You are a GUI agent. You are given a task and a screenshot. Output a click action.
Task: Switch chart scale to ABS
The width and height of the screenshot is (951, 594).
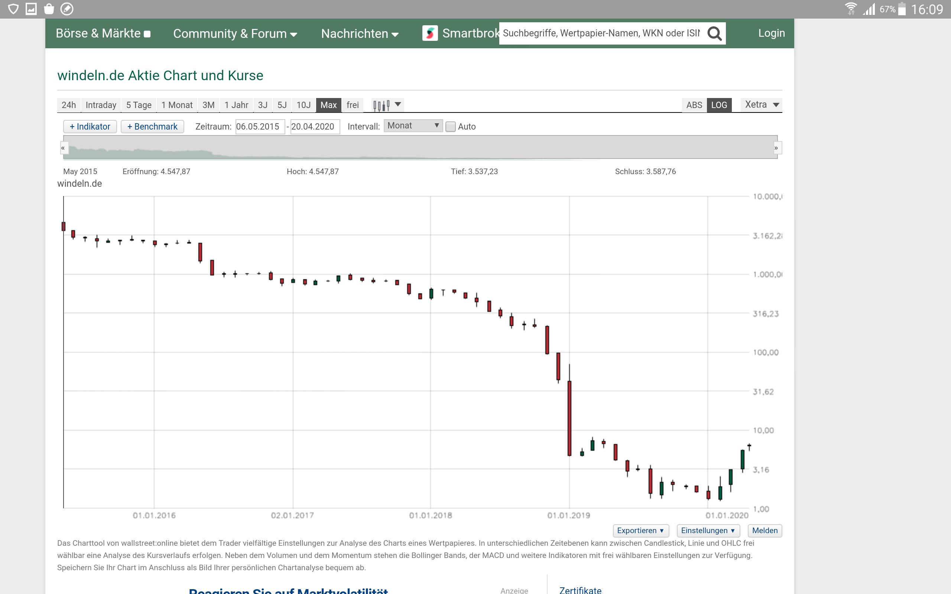(x=694, y=105)
